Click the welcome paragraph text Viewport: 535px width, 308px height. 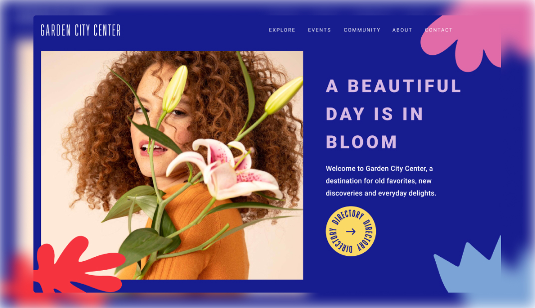point(381,181)
